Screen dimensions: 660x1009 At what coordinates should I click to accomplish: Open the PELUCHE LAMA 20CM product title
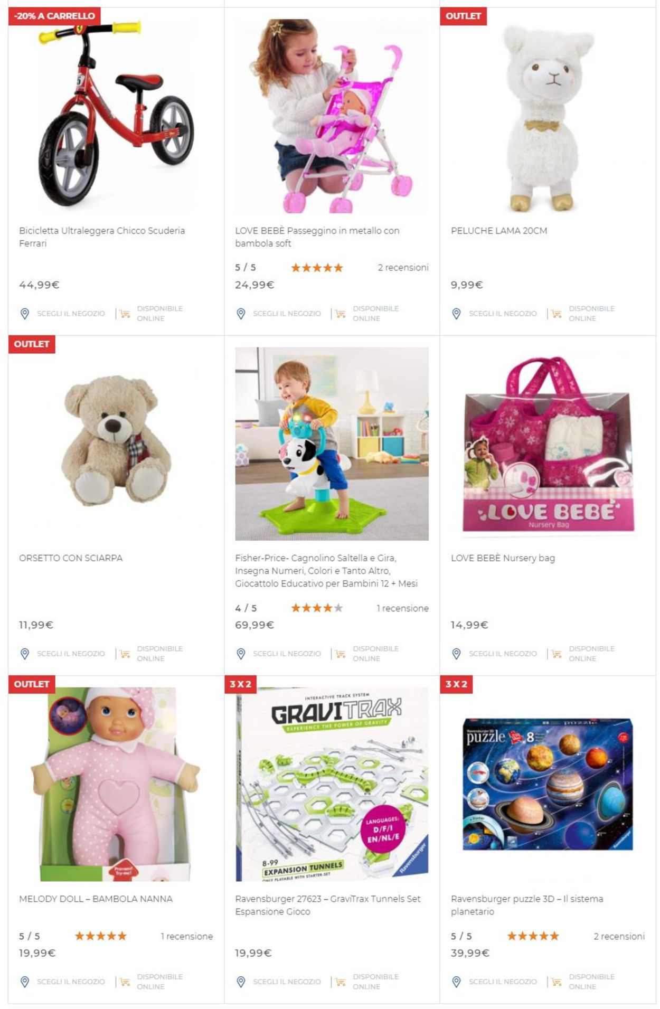(x=499, y=231)
